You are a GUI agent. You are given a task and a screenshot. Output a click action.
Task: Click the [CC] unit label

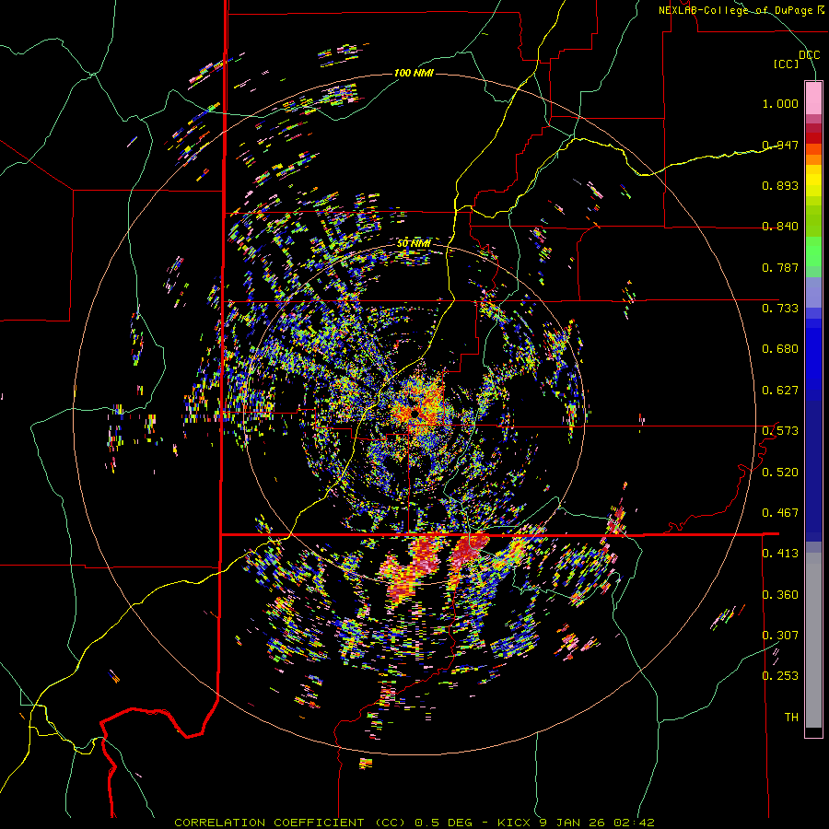(787, 64)
